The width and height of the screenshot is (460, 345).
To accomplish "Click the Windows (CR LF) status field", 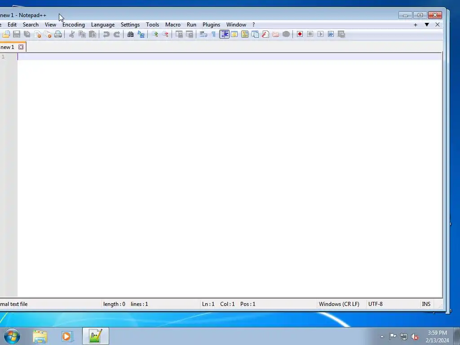I will [339, 304].
